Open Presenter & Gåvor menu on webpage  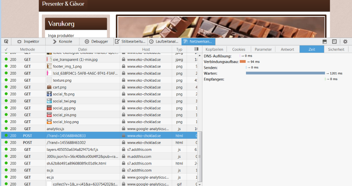pos(63,4)
